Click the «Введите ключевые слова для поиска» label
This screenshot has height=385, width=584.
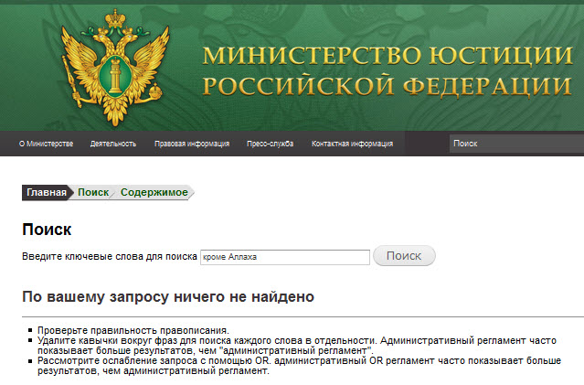[x=110, y=257]
